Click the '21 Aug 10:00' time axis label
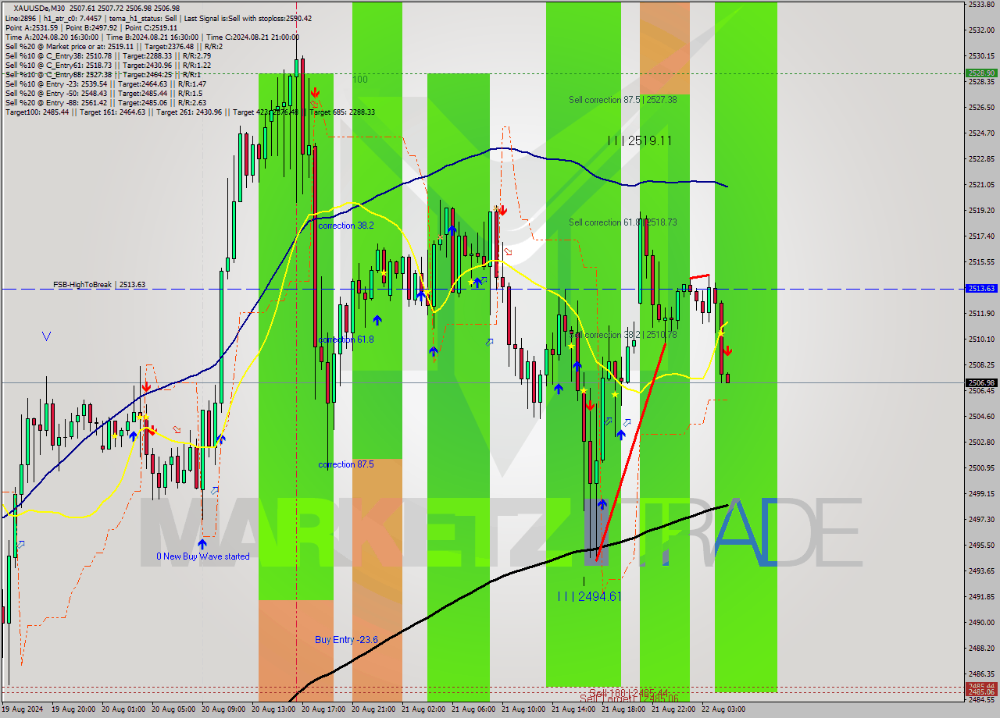The height and width of the screenshot is (718, 1000). click(523, 709)
